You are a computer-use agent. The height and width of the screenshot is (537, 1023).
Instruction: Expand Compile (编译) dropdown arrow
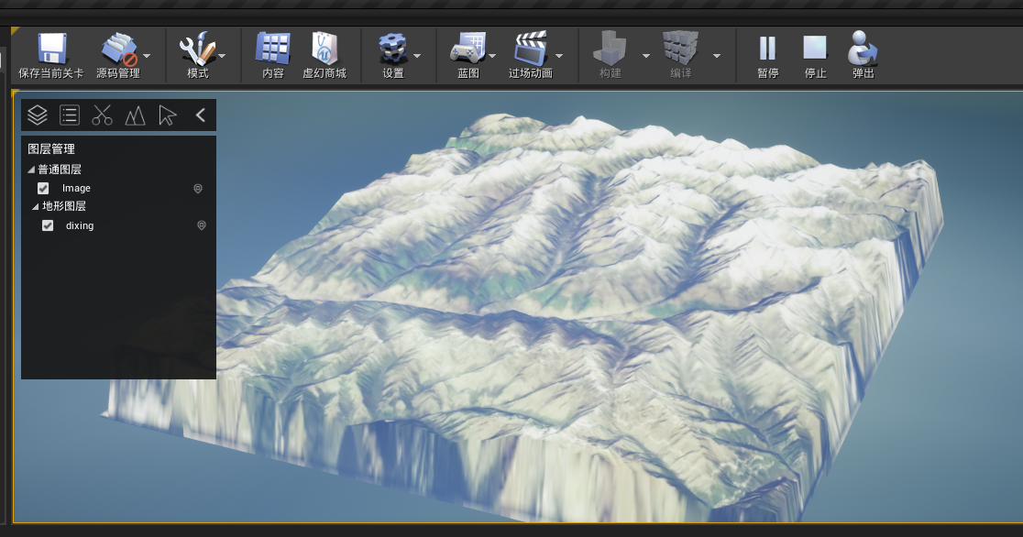point(716,56)
